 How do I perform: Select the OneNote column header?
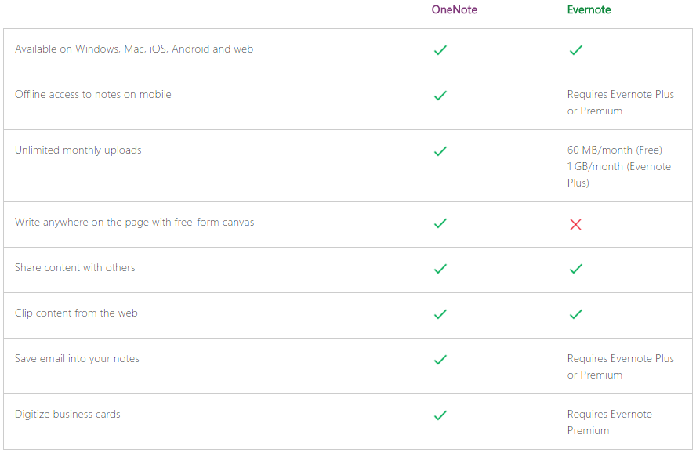[455, 9]
